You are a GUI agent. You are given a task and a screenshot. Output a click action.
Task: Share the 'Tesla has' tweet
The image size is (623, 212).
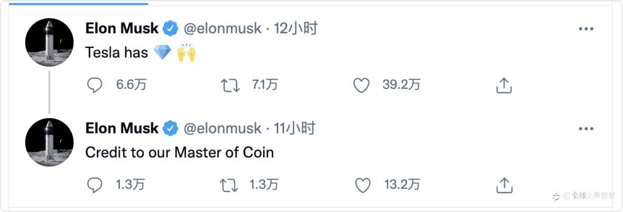[504, 85]
